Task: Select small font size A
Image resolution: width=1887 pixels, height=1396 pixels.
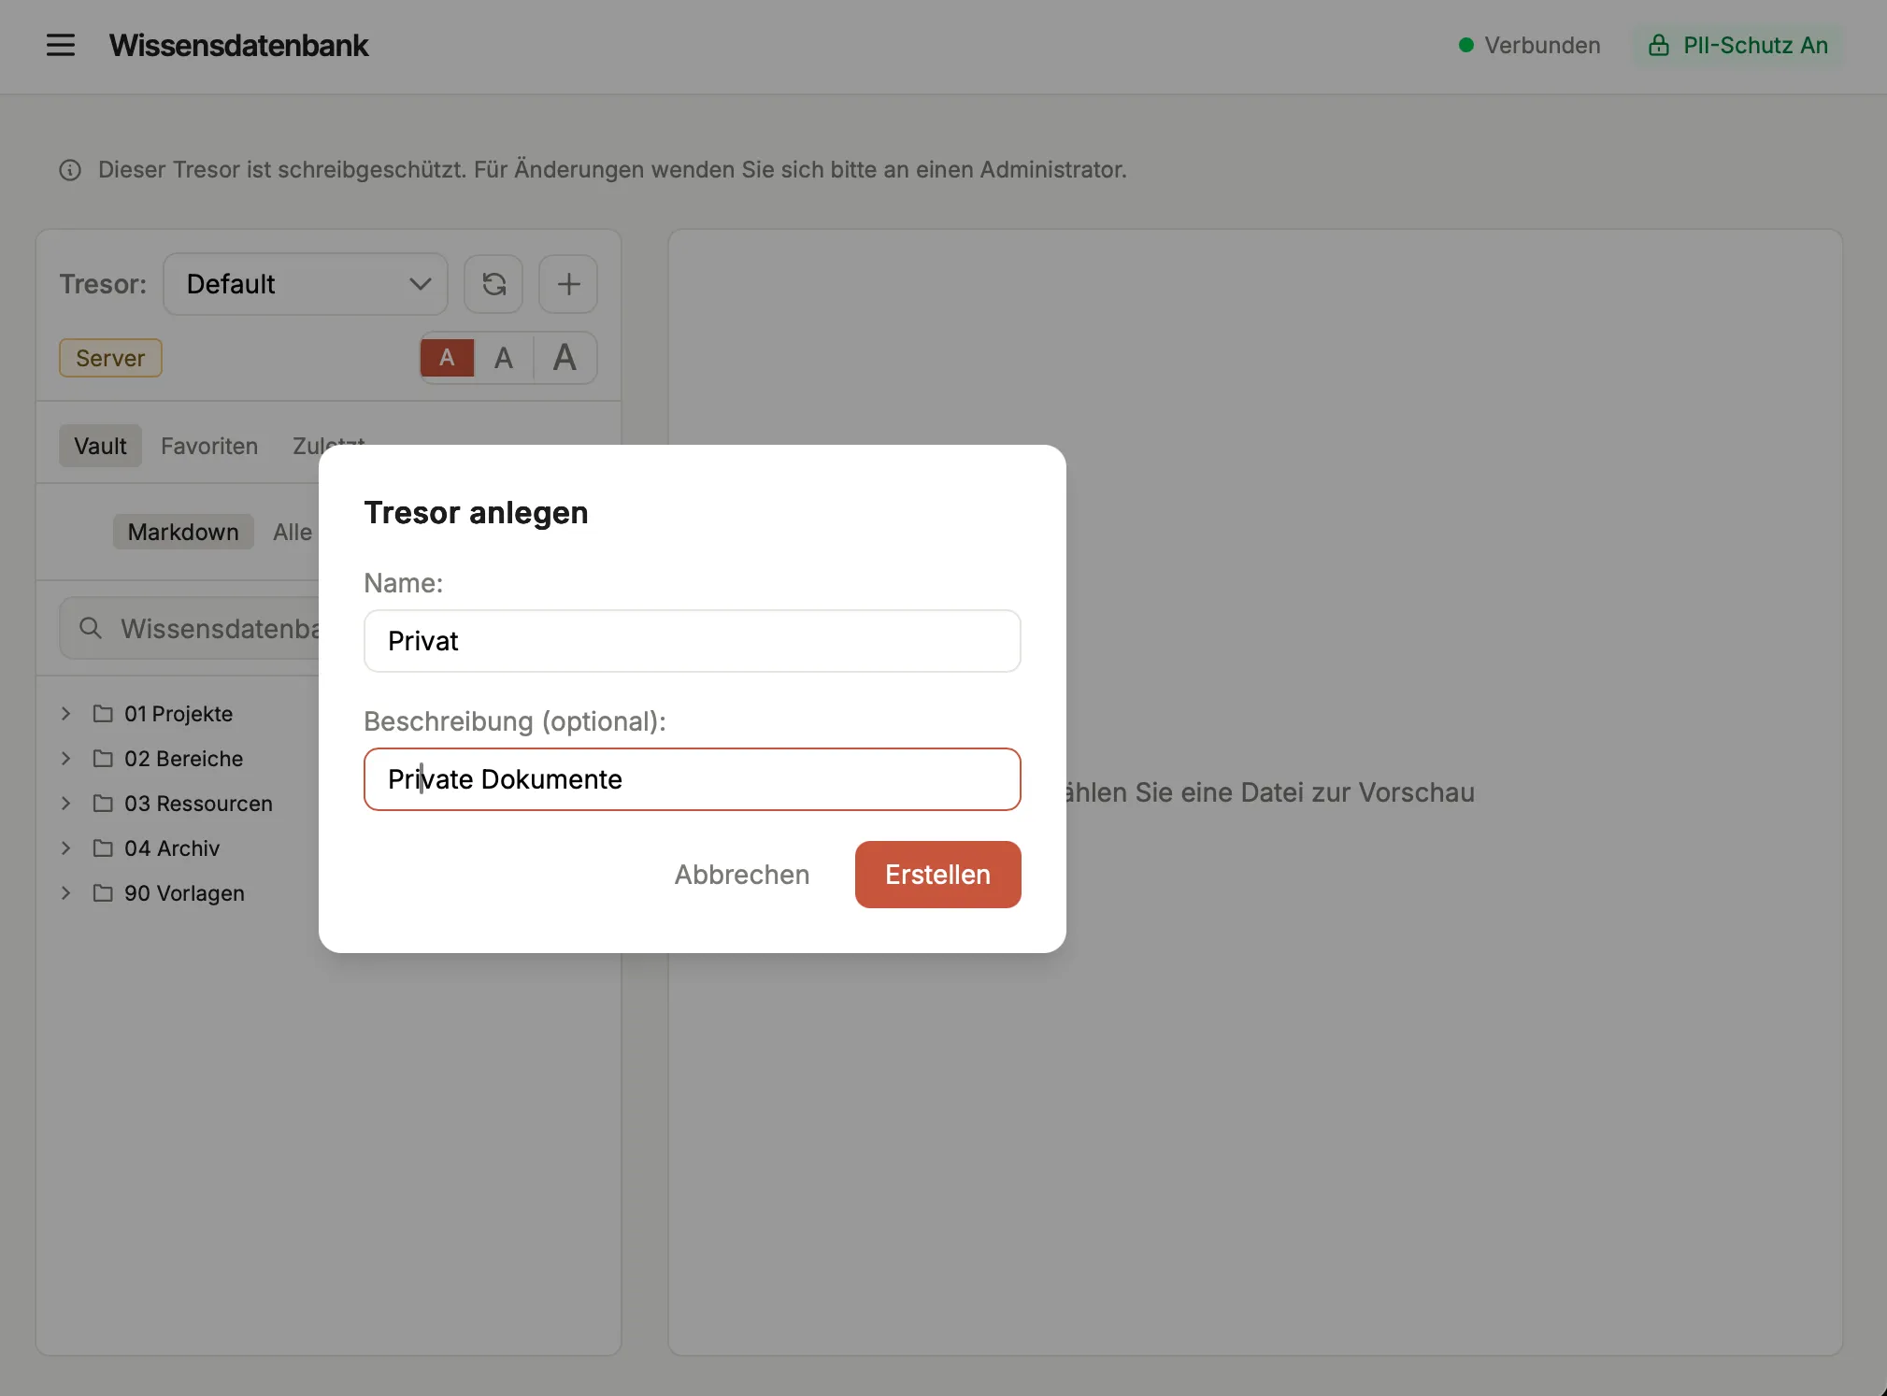Action: tap(447, 358)
